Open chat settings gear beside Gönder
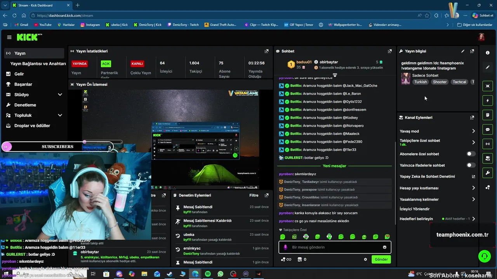This screenshot has height=279, width=497. point(365,260)
